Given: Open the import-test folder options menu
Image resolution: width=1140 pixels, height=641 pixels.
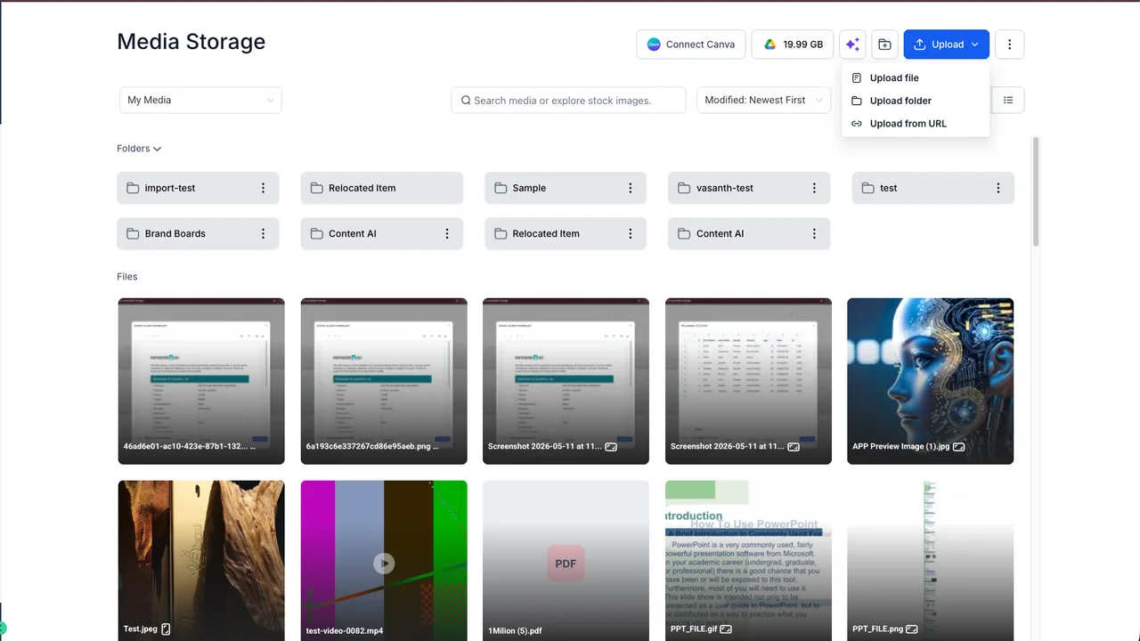Looking at the screenshot, I should (x=263, y=188).
